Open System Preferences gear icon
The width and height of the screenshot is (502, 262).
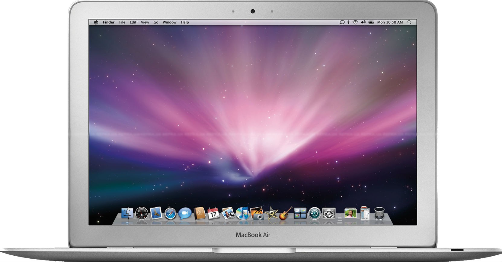point(328,214)
